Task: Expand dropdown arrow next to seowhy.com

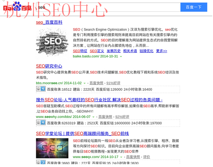Action: point(93,117)
